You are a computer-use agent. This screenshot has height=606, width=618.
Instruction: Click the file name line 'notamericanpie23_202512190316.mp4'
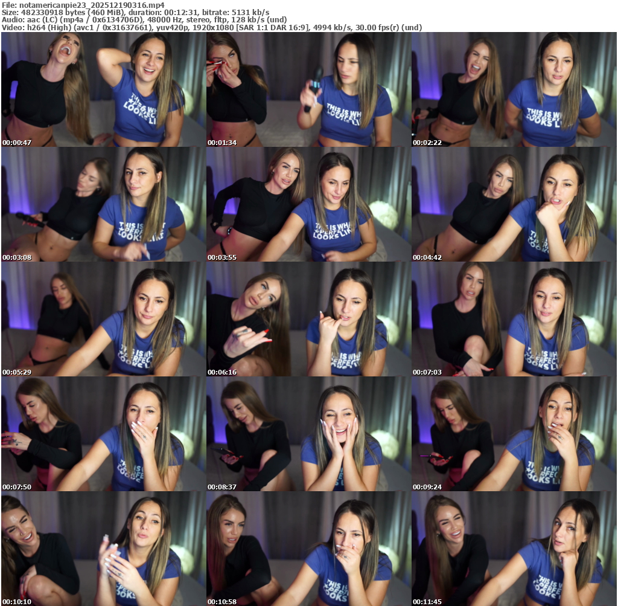click(x=83, y=5)
